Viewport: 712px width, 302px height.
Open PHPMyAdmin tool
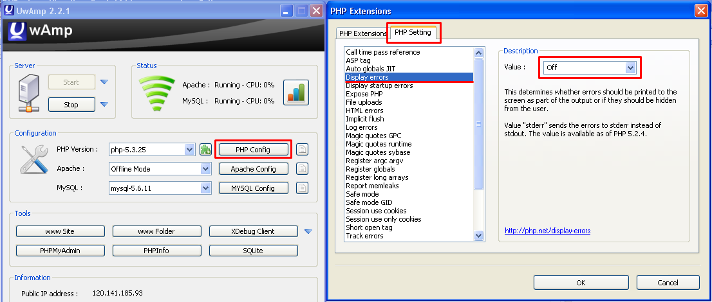(x=61, y=251)
